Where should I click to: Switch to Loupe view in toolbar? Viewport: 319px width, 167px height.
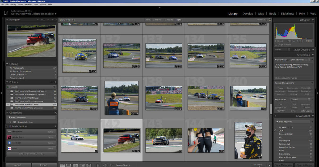(69, 165)
